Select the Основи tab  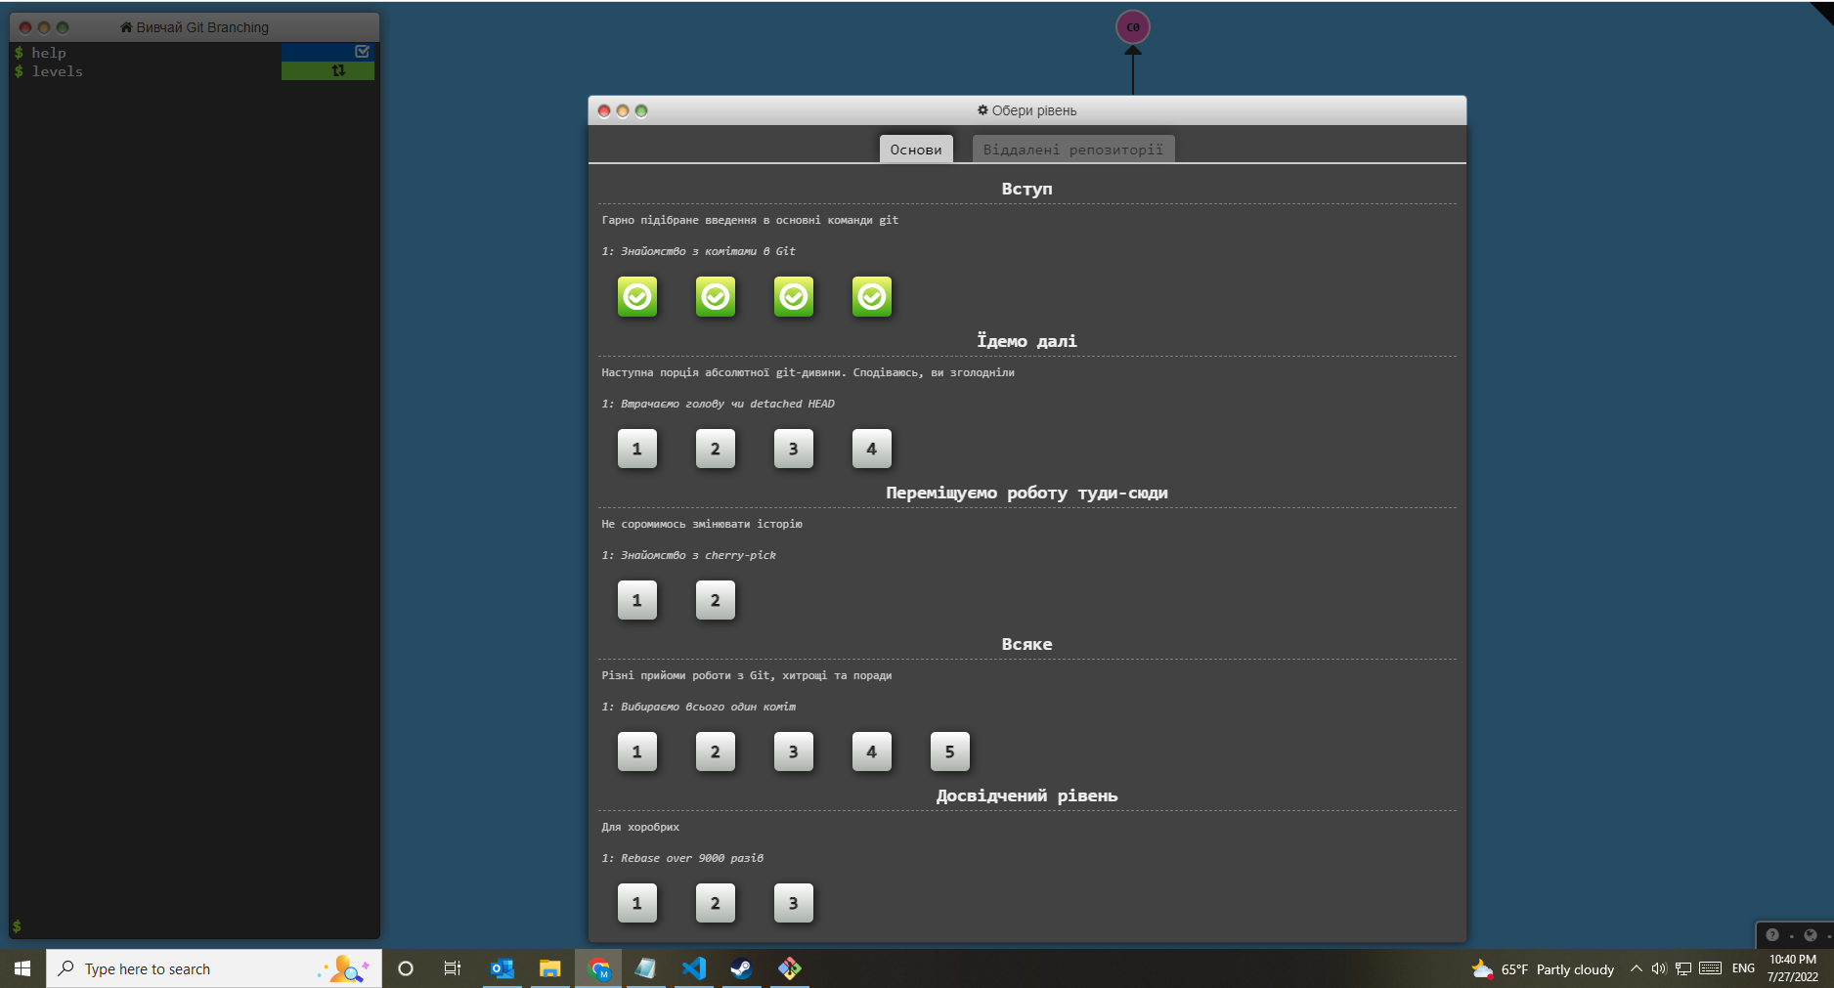point(916,148)
